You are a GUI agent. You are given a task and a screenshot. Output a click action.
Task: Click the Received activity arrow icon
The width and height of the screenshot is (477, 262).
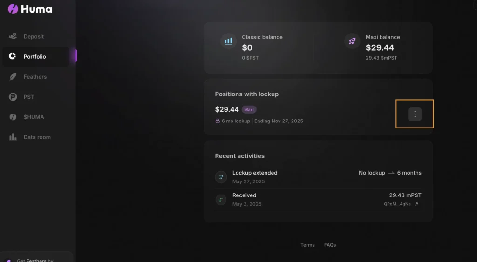[221, 200]
